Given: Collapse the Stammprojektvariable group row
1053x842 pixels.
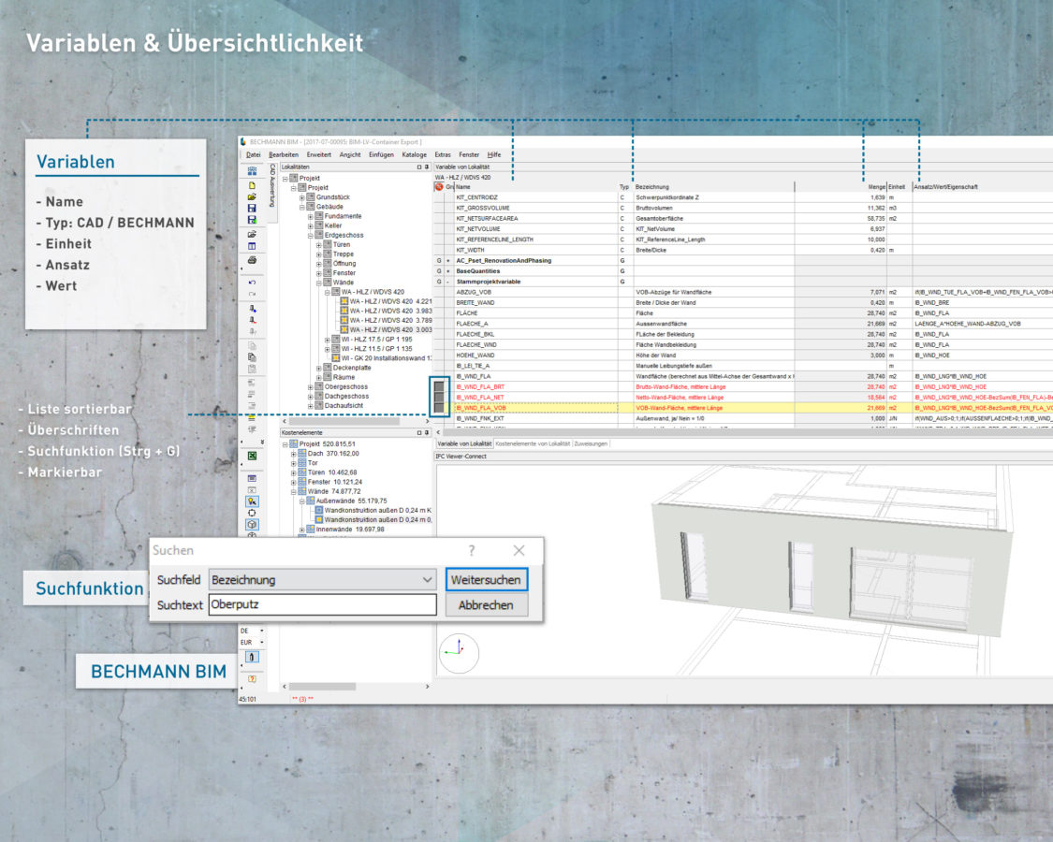Looking at the screenshot, I should point(448,282).
